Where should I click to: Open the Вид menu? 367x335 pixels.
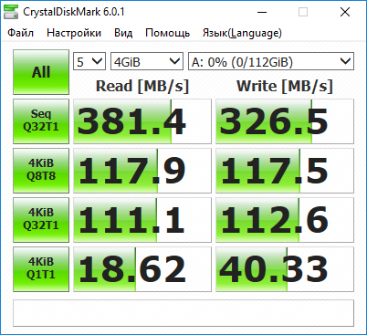123,33
